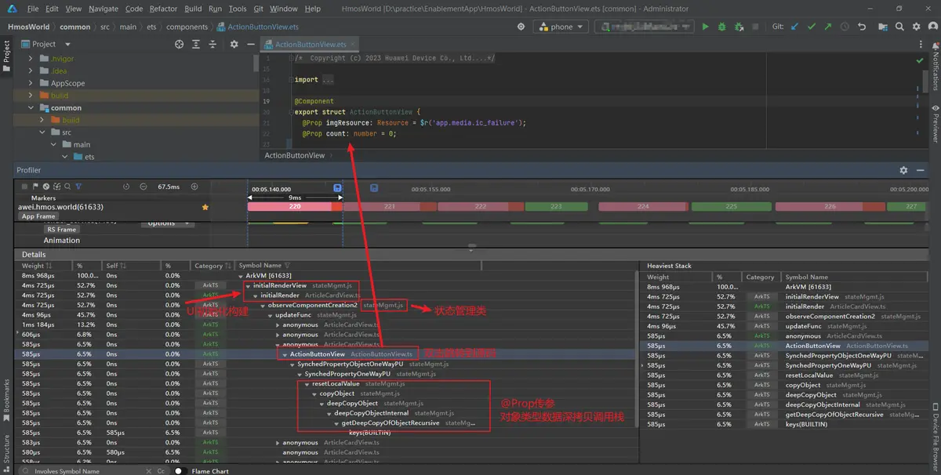Image resolution: width=941 pixels, height=475 pixels.
Task: Open Search Everywhere magnifier icon
Action: point(899,27)
